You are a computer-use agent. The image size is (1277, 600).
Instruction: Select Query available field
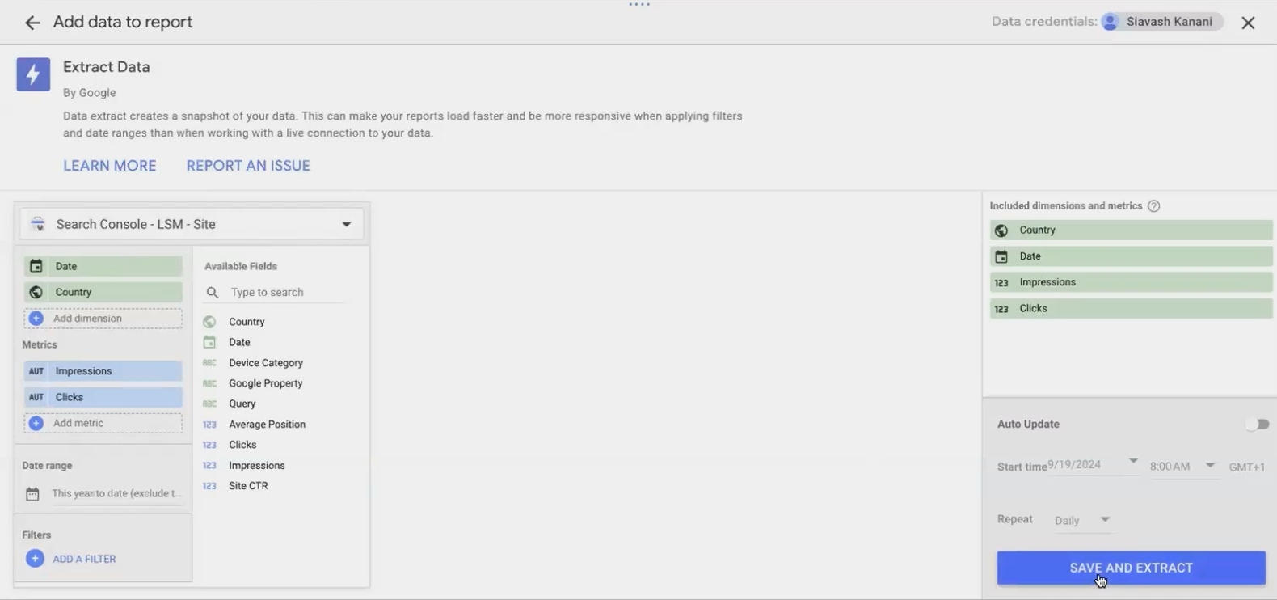[242, 404]
